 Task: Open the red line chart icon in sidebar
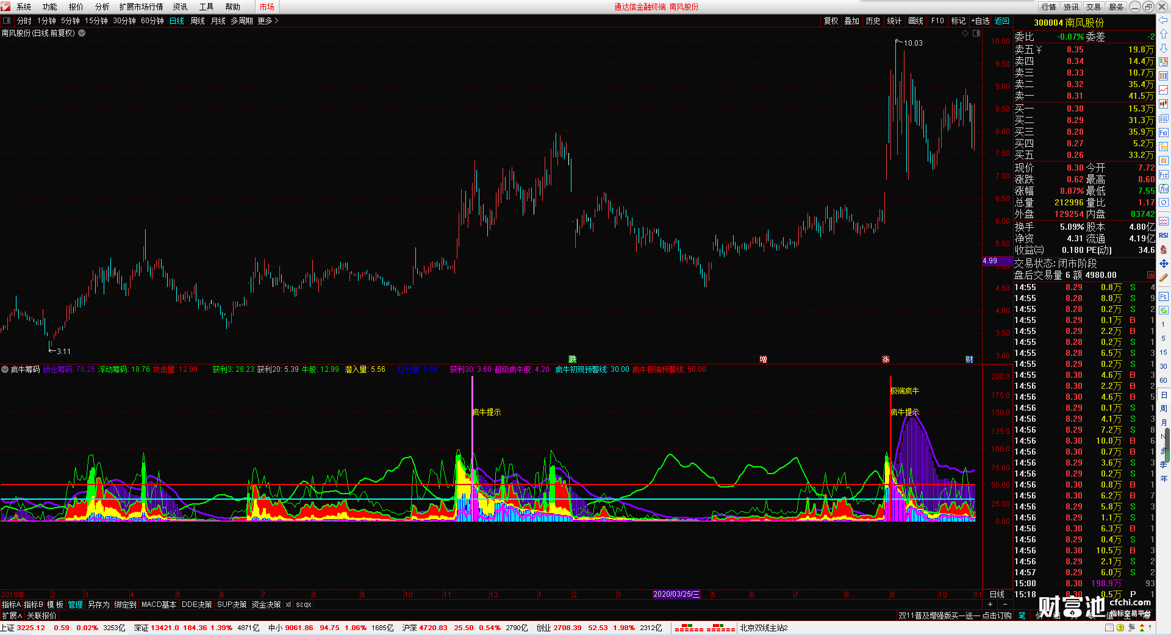[x=1164, y=90]
